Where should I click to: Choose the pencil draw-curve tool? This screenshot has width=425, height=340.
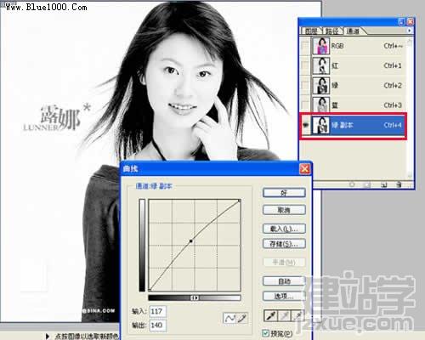pos(241,318)
